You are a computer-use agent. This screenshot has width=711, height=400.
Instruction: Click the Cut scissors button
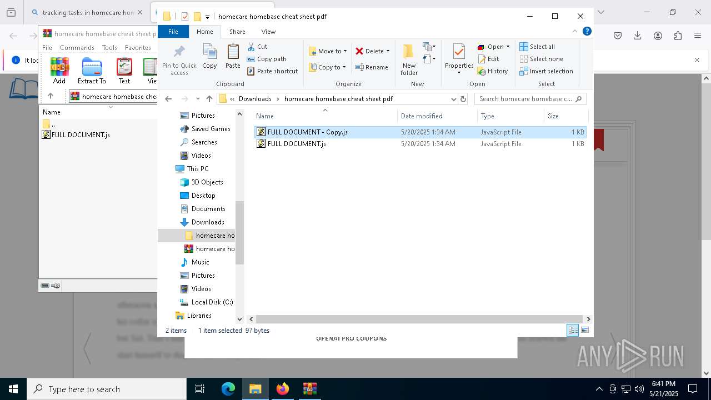(257, 47)
